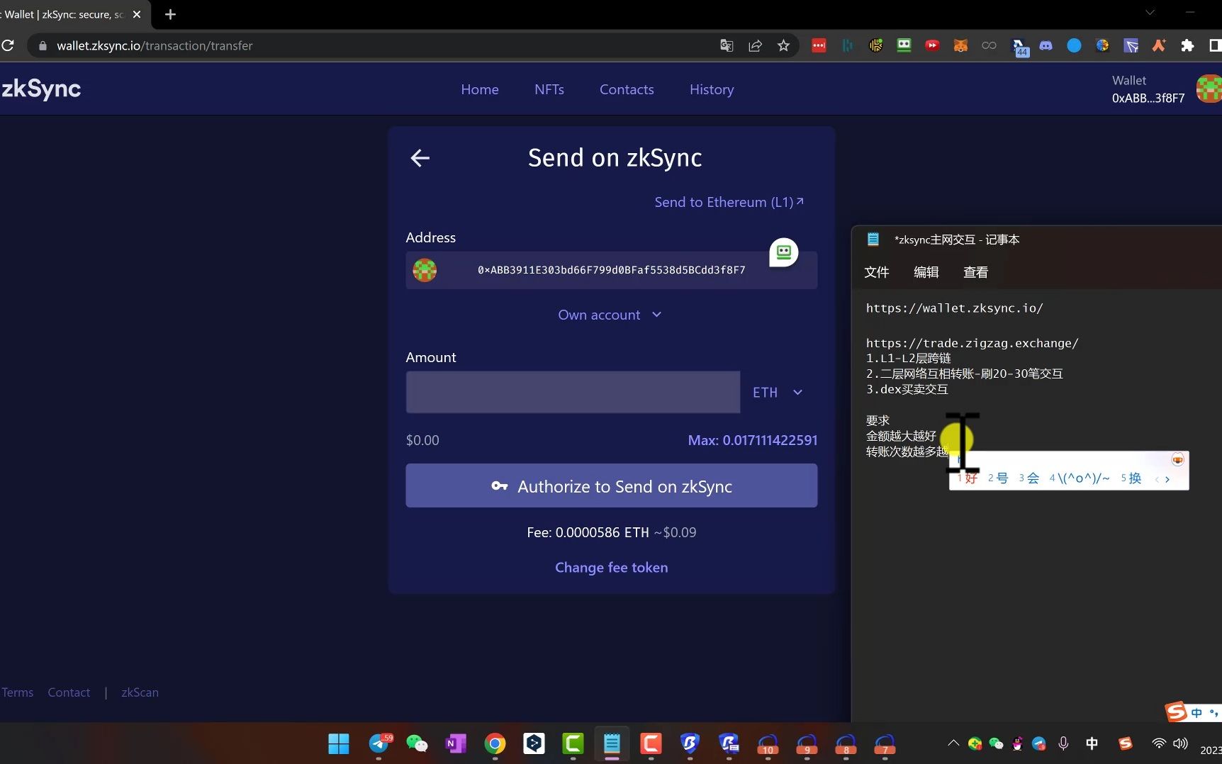1222x764 pixels.
Task: Go back using the arrow beside Send on zkSync
Action: coord(420,157)
